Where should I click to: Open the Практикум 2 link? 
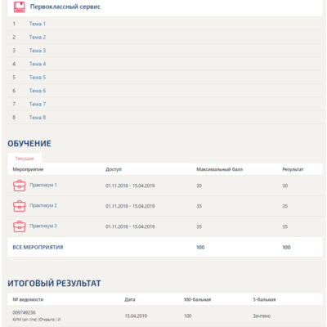(x=43, y=205)
